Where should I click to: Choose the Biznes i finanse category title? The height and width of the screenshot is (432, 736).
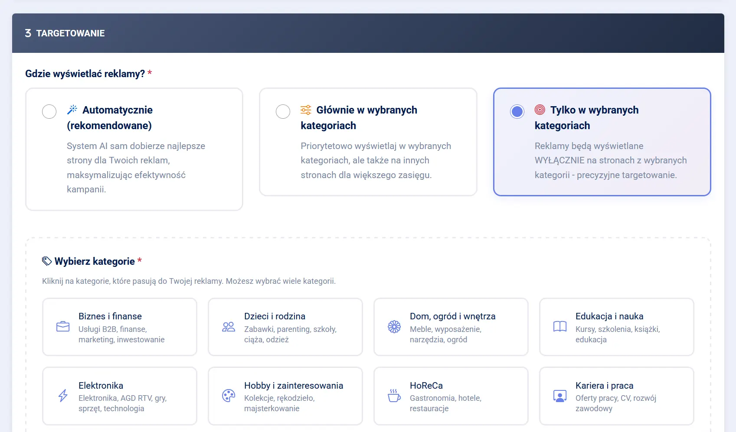pyautogui.click(x=110, y=316)
